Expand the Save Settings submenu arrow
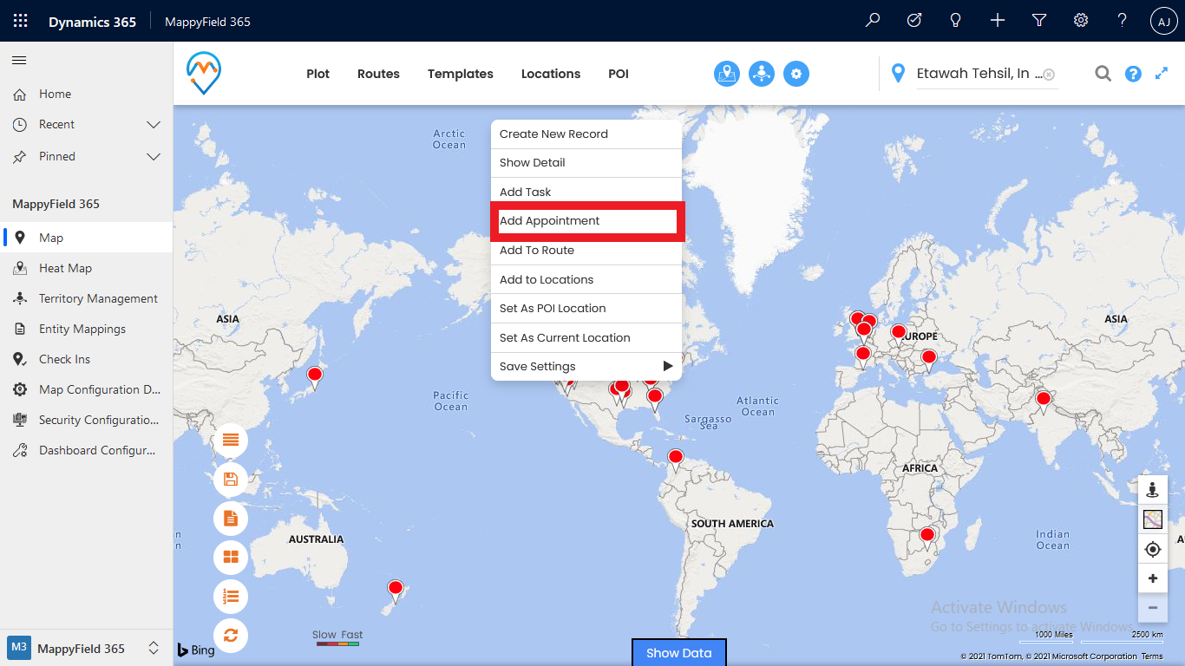Viewport: 1185px width, 666px height. pos(667,366)
